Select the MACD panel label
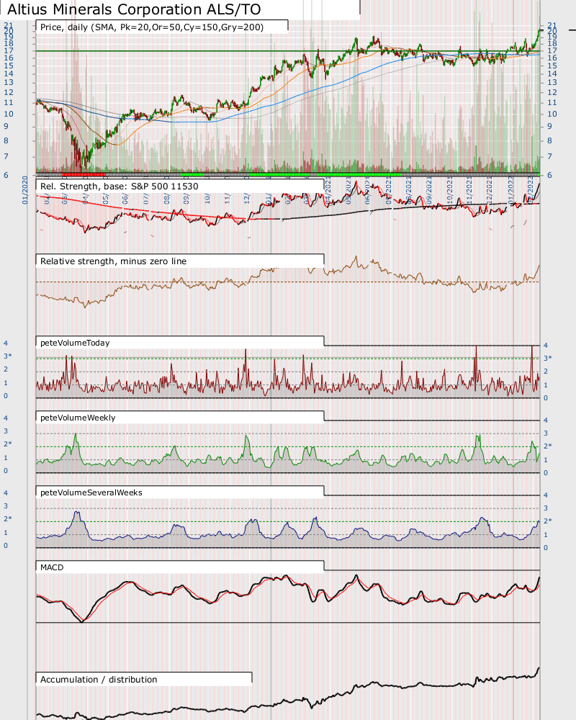576x720 pixels. click(52, 567)
